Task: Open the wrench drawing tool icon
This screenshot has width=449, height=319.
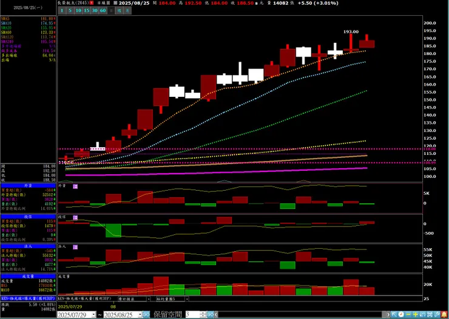Action: 437,314
